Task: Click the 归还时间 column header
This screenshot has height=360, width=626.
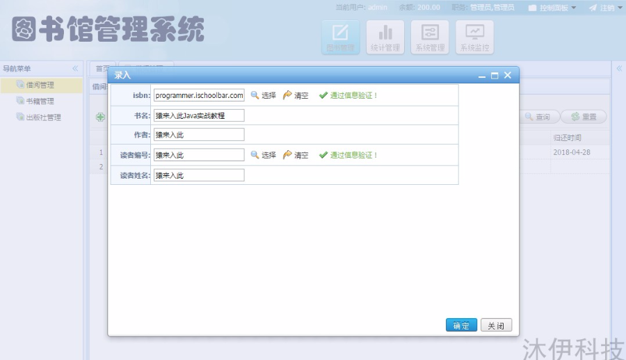Action: 568,138
